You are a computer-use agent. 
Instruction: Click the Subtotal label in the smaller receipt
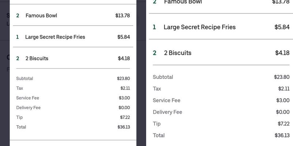(25, 78)
